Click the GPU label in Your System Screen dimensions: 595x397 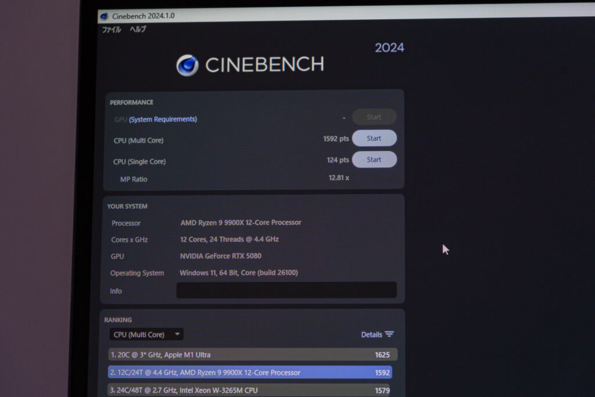click(117, 256)
